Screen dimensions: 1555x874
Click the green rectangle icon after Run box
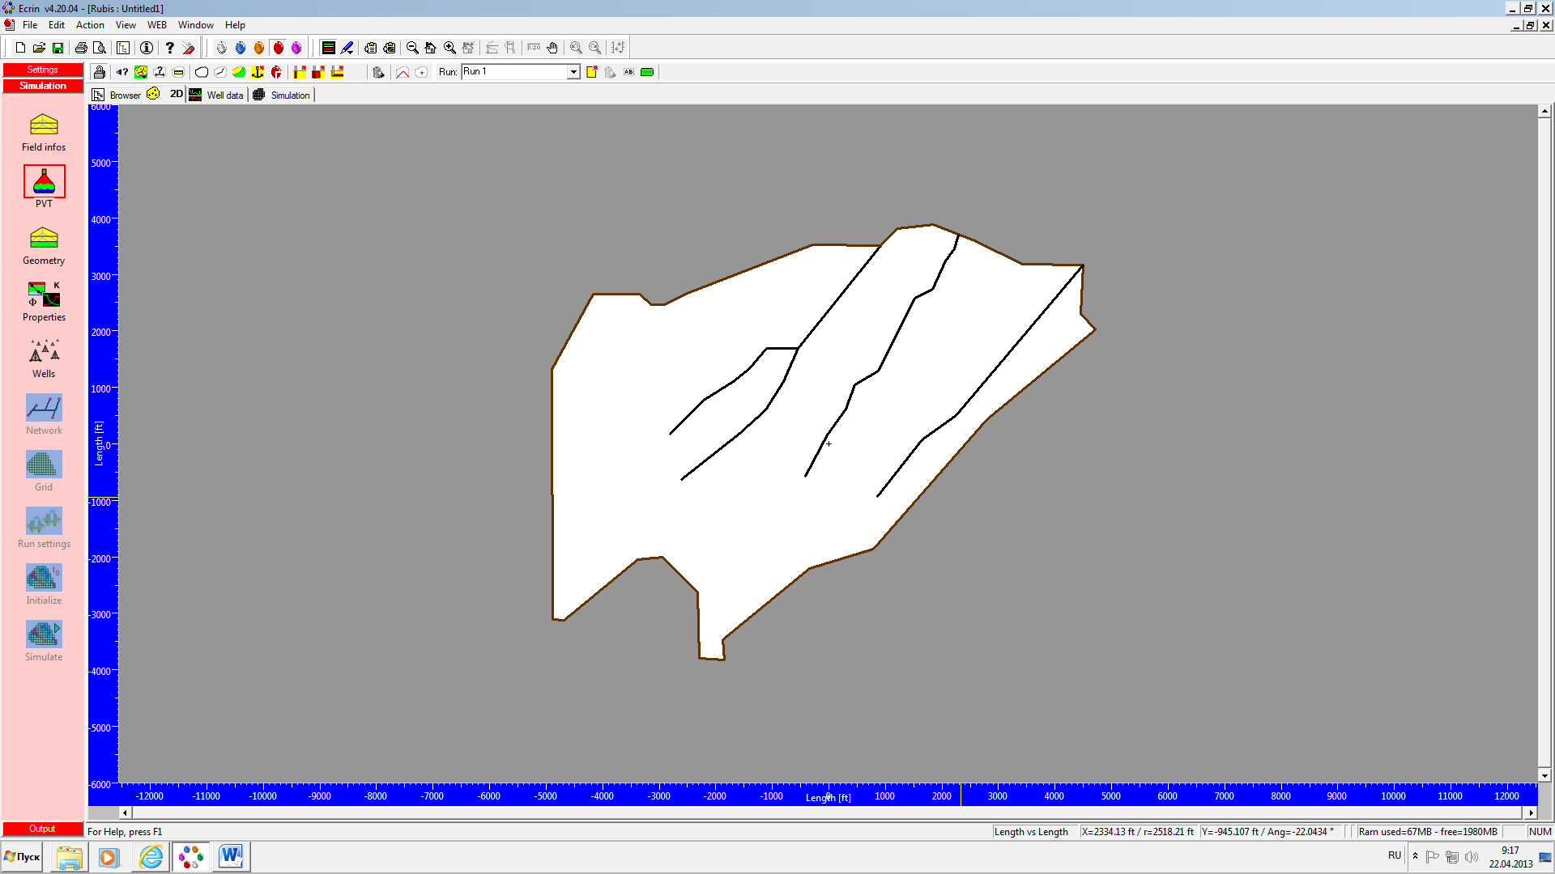click(647, 72)
